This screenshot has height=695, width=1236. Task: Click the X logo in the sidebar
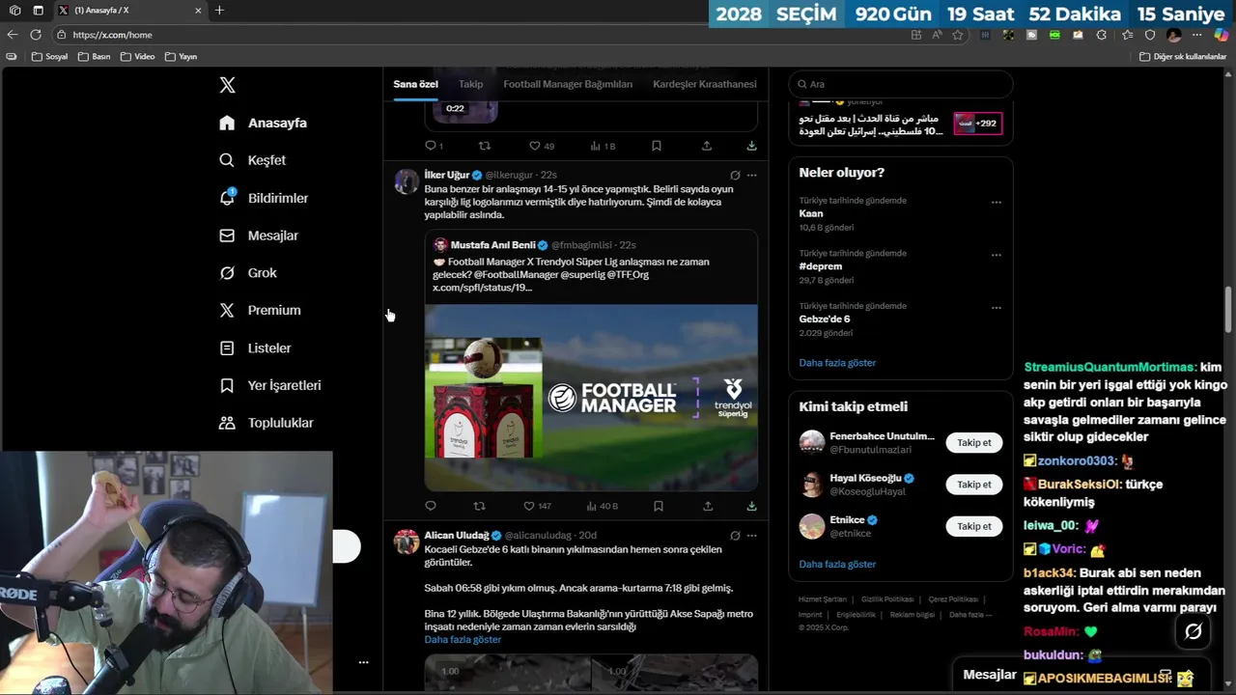(x=227, y=85)
